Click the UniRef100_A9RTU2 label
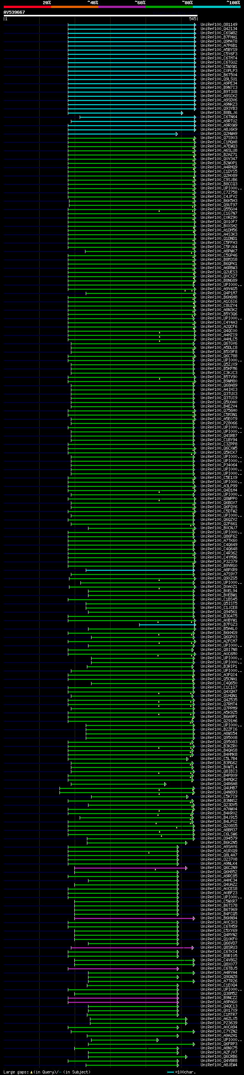The image size is (244, 1075). tap(219, 121)
